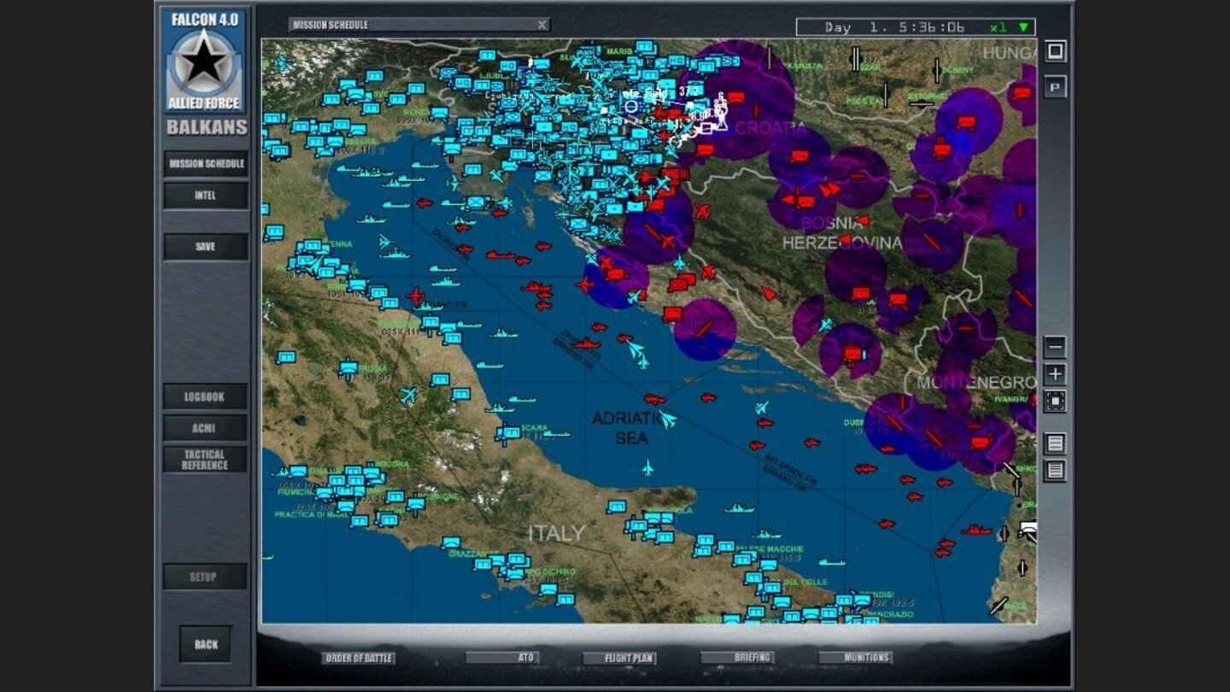Screen dimensions: 1230x692
Task: Click the BOSNIA HERZEGOVINA map label
Action: [842, 233]
